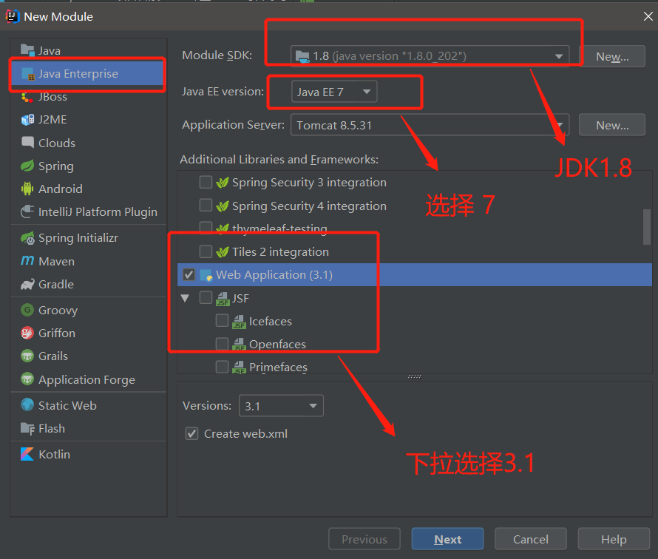Click the frameworks list scrollbar thumb
Viewport: 658px width, 559px height.
pyautogui.click(x=647, y=226)
